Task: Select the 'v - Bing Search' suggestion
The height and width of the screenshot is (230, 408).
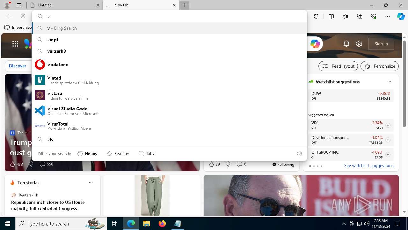Action: point(169,28)
